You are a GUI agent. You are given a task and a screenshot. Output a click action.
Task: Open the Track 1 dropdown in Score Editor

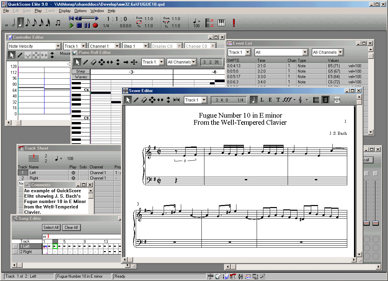pyautogui.click(x=204, y=100)
